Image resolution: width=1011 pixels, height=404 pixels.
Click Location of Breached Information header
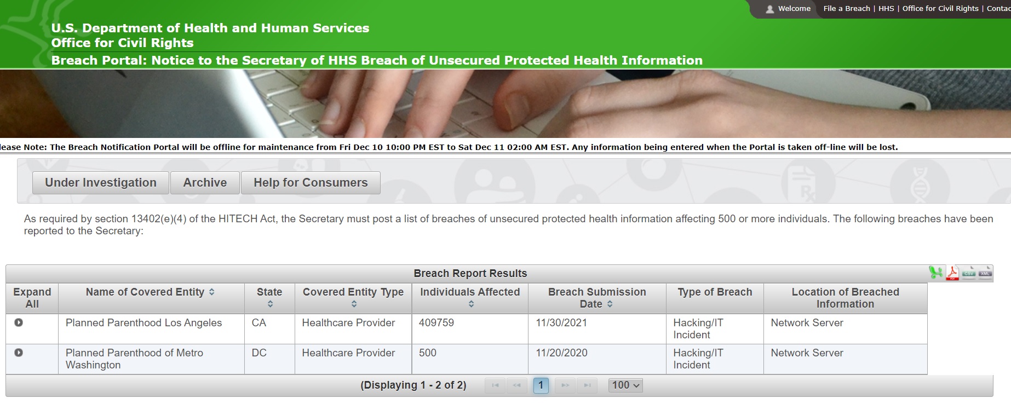[x=845, y=298]
